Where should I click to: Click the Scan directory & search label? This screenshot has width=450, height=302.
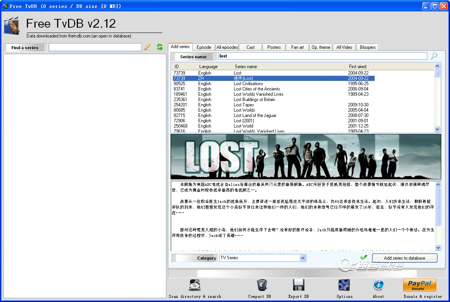tap(195, 296)
